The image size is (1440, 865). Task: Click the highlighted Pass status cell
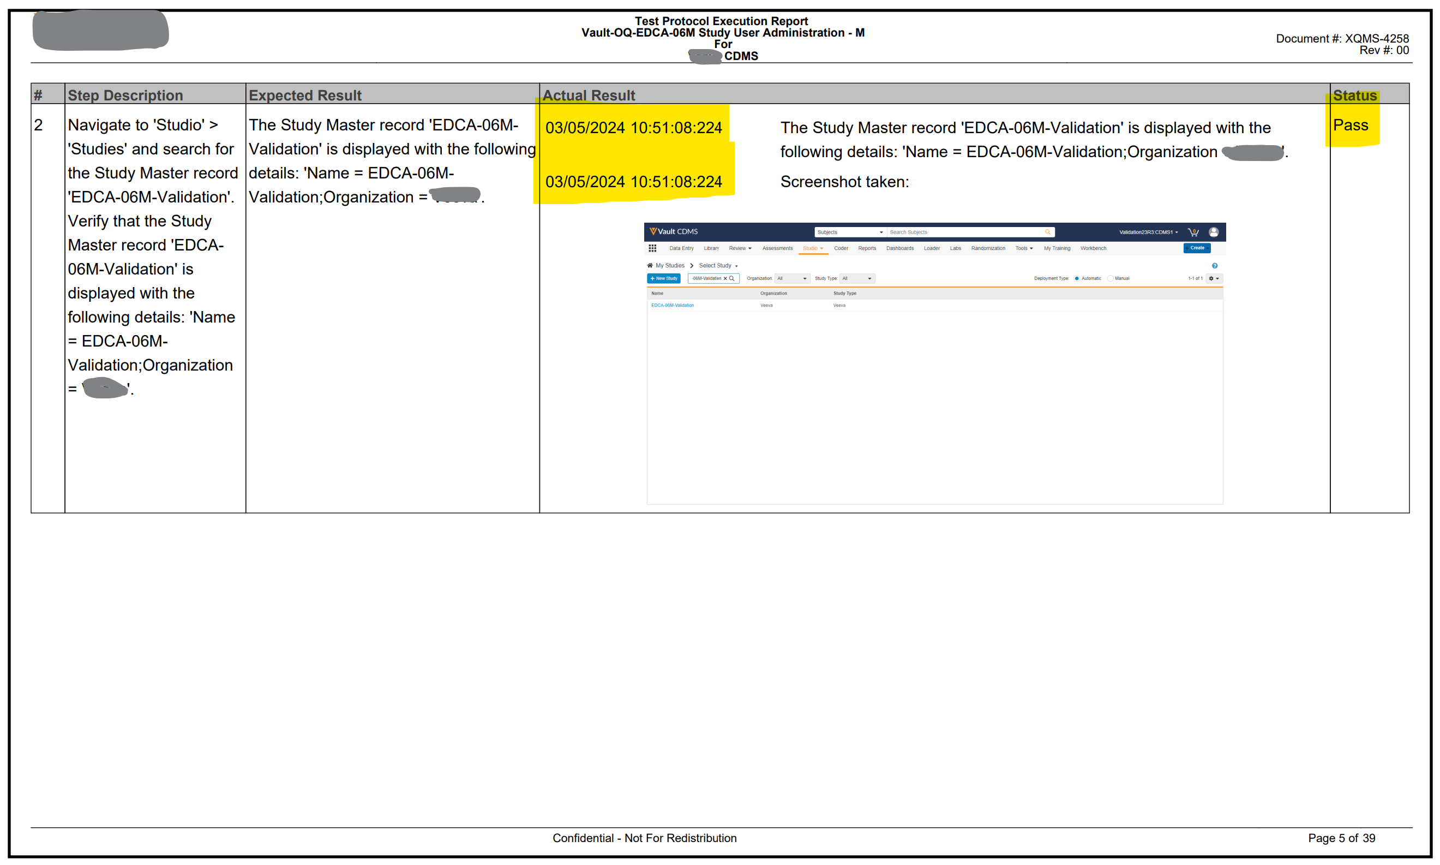[x=1351, y=125]
